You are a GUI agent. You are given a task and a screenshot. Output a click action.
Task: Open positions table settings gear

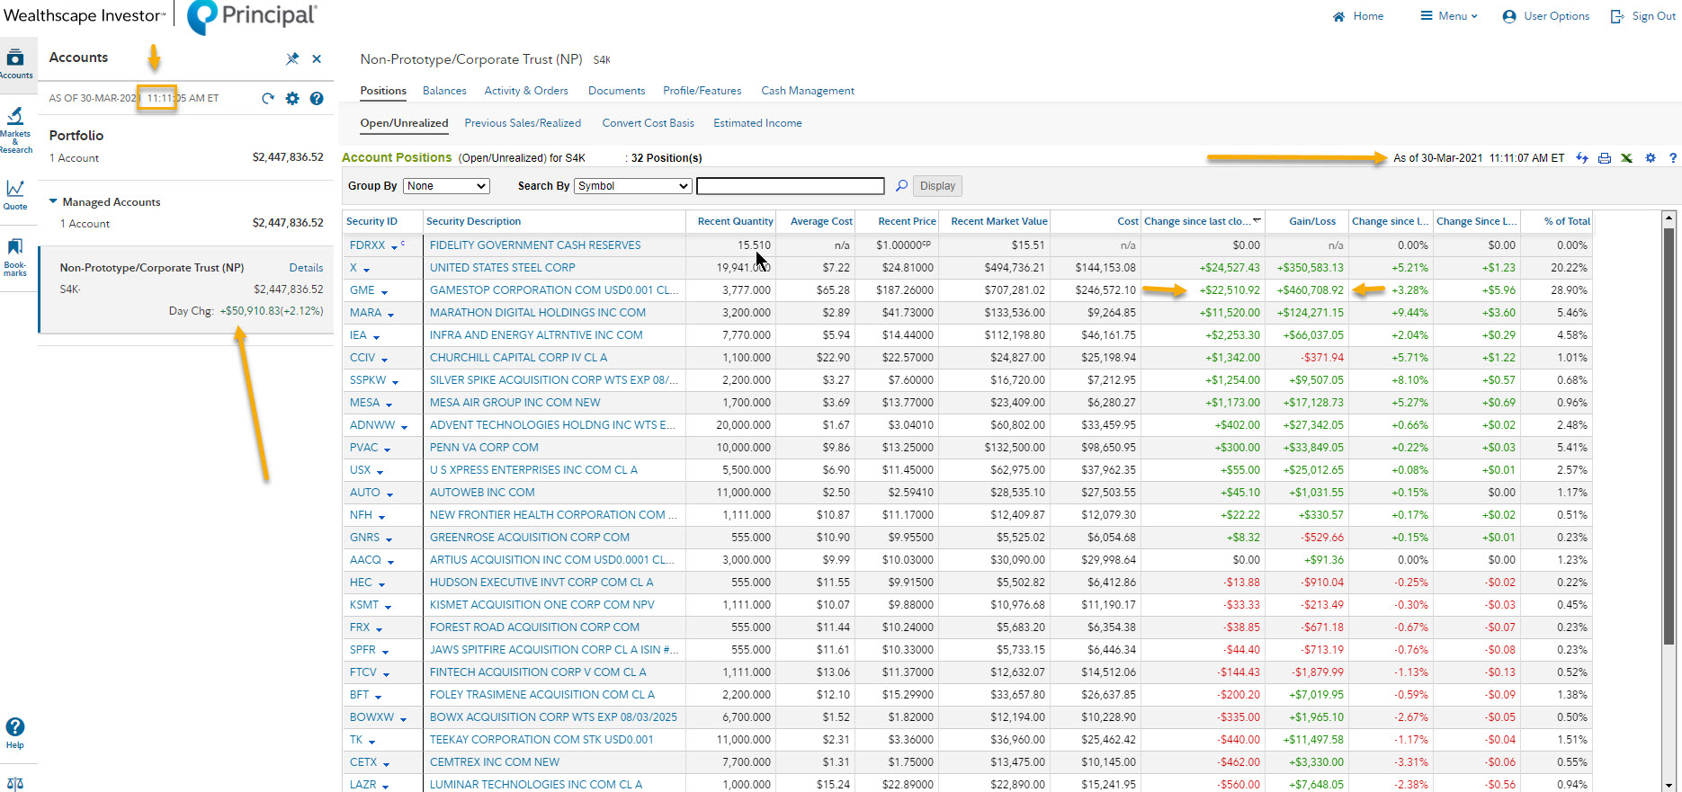(1651, 158)
